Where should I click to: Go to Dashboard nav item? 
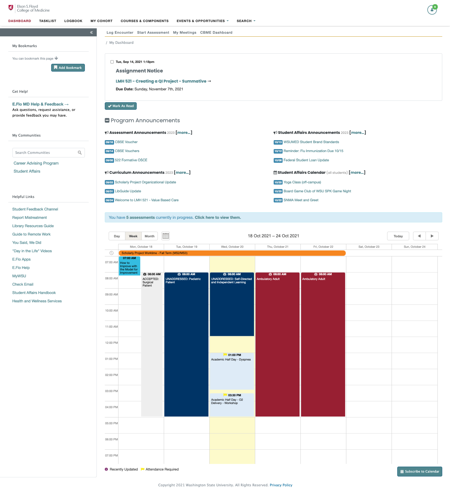tap(20, 21)
